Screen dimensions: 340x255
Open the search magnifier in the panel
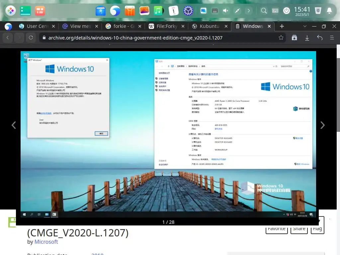tap(264, 10)
